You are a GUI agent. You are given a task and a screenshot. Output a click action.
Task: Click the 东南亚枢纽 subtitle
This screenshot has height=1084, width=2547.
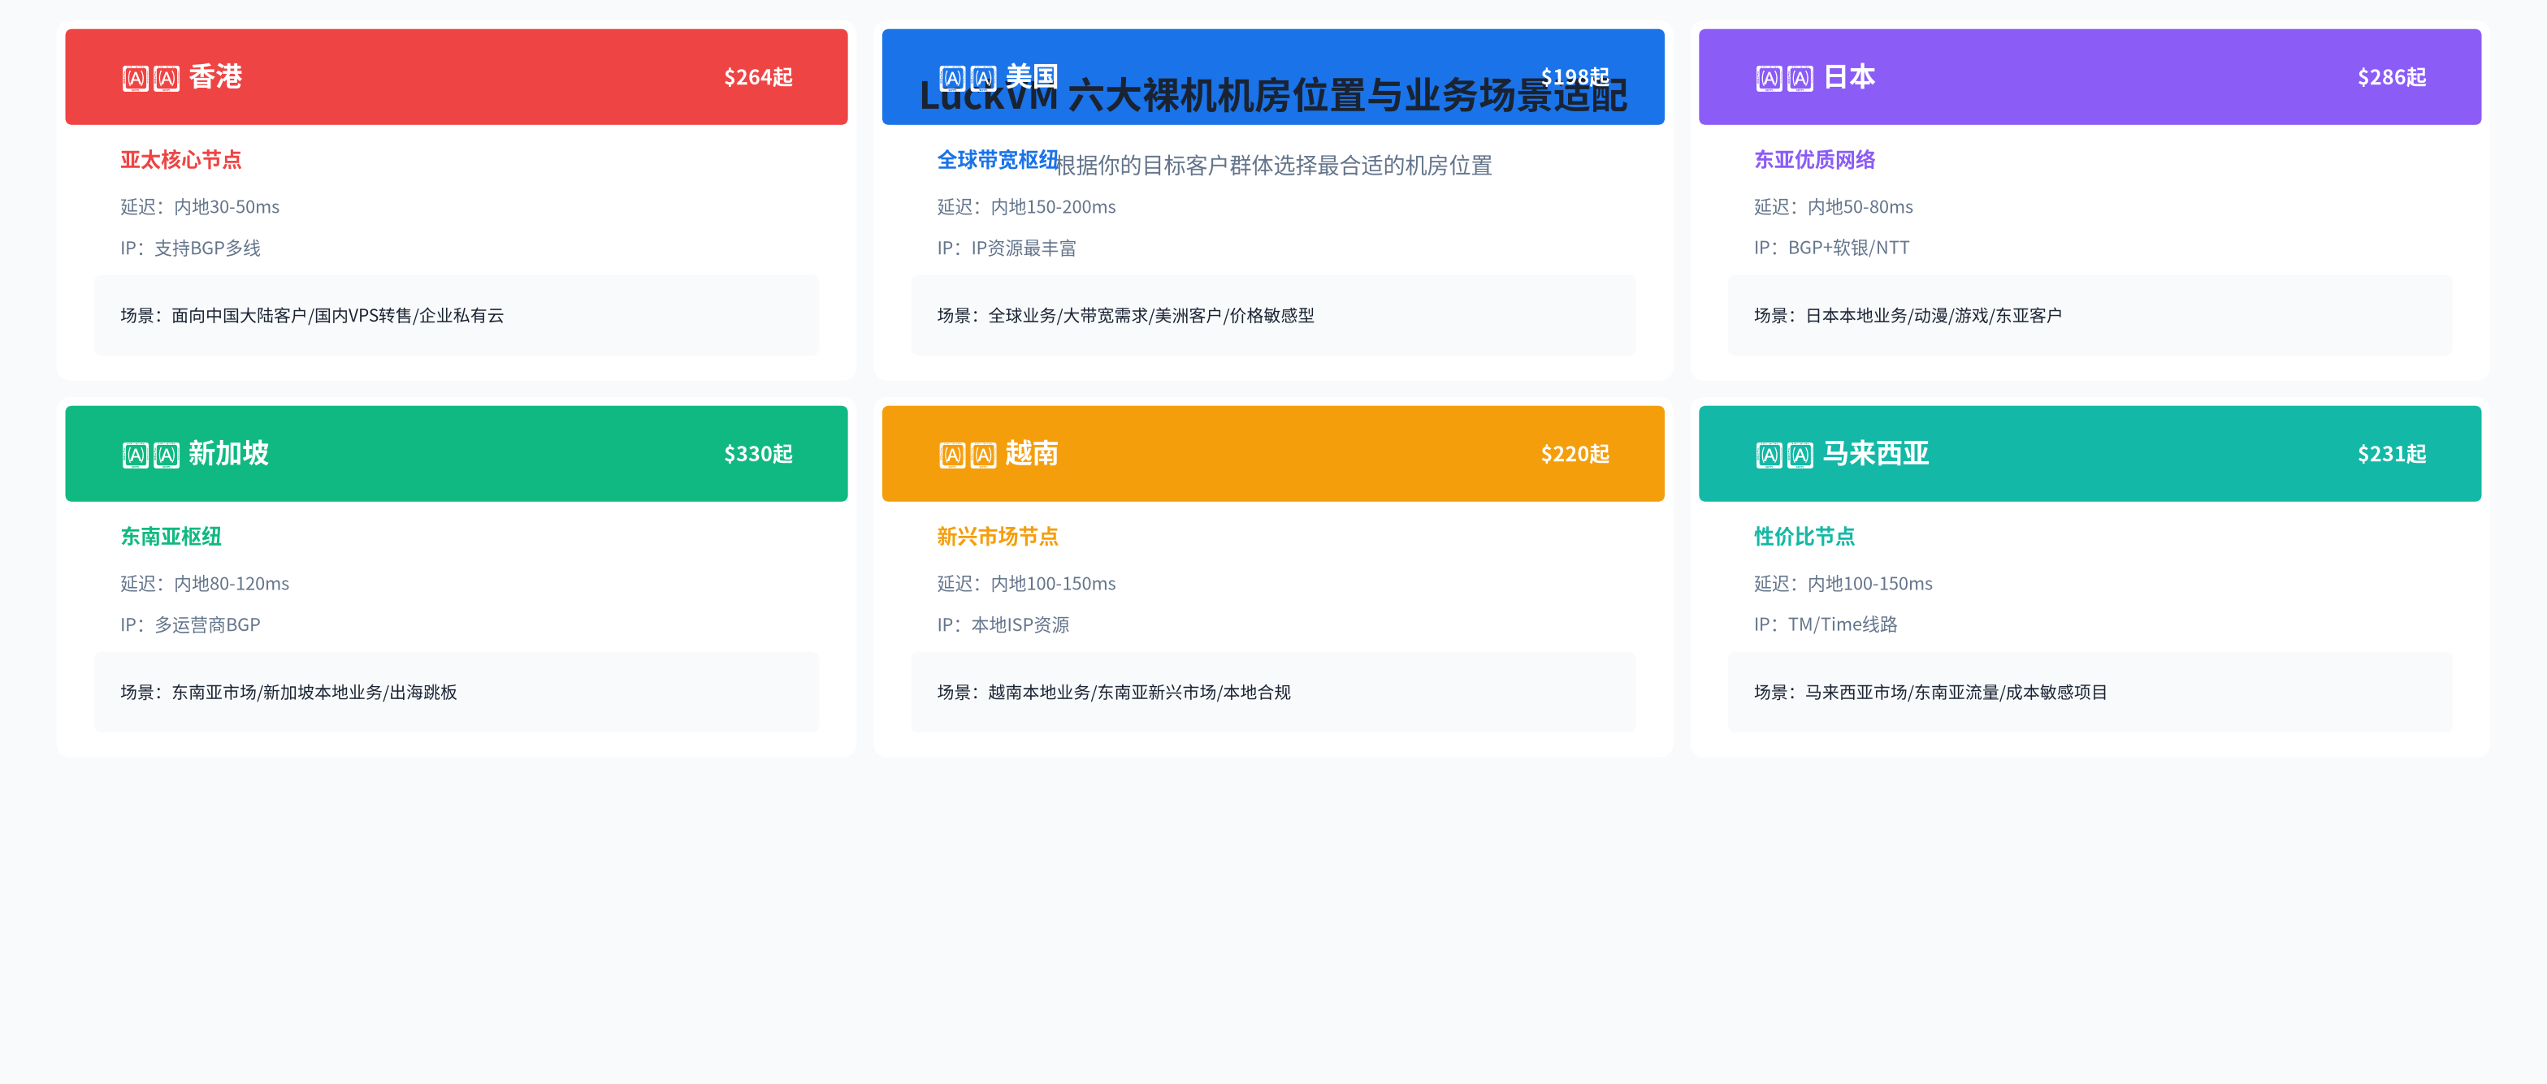pos(171,537)
